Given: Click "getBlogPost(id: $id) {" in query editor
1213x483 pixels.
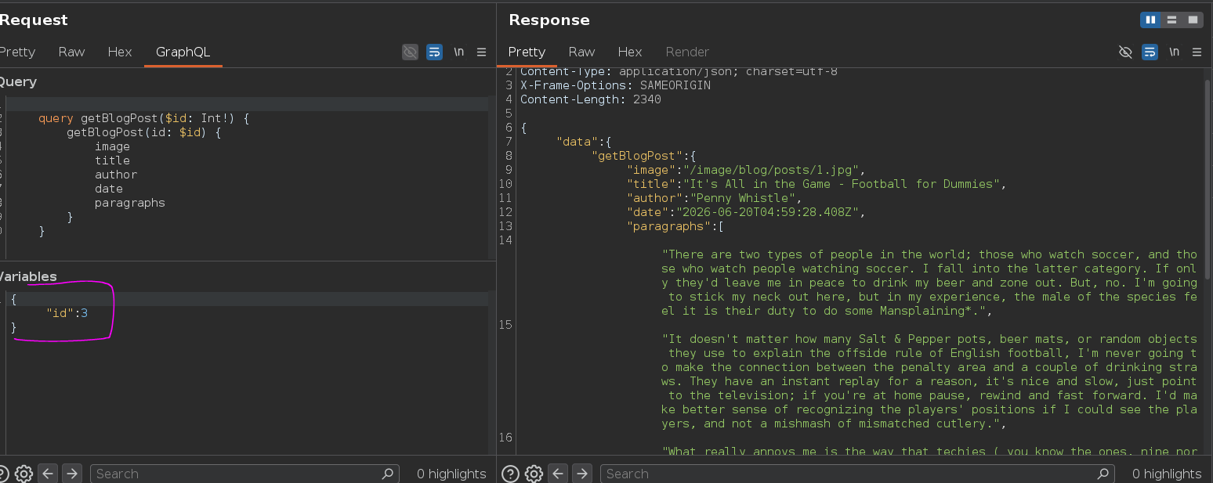Looking at the screenshot, I should pyautogui.click(x=144, y=132).
